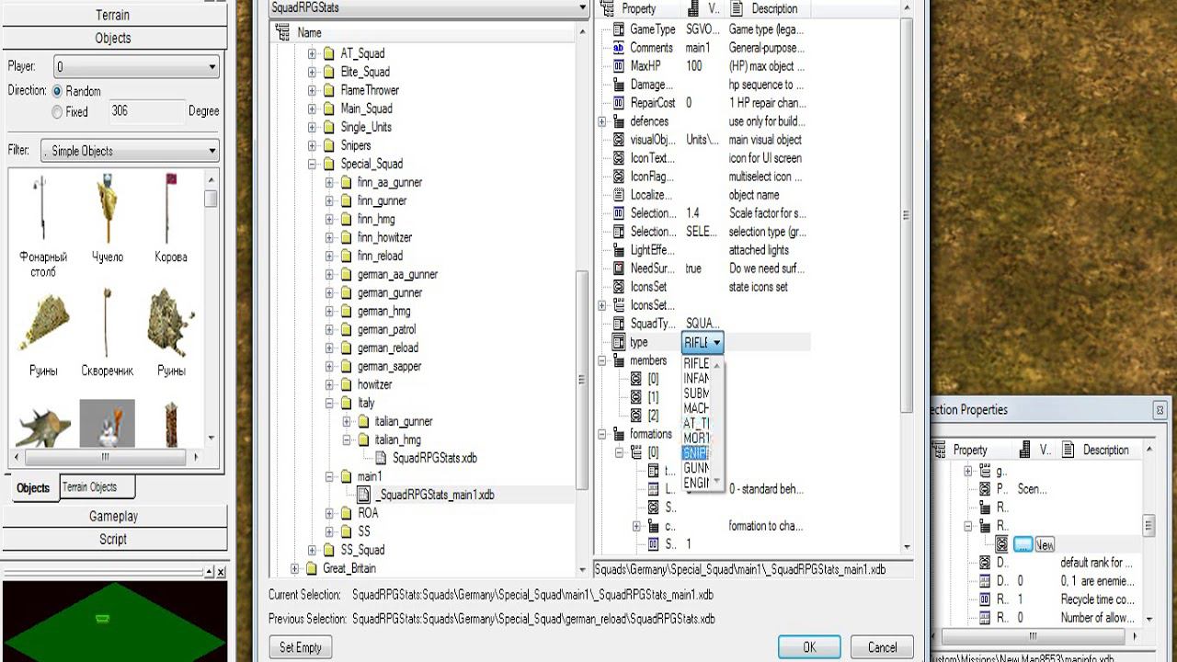Select the Fixed direction radio button
The image size is (1177, 662).
pyautogui.click(x=57, y=111)
